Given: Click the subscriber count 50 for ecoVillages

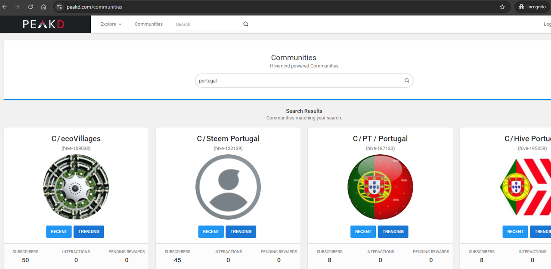Looking at the screenshot, I should point(25,260).
